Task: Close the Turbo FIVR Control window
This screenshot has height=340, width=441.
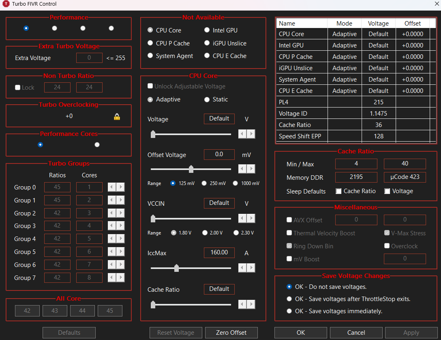Action: 437,4
